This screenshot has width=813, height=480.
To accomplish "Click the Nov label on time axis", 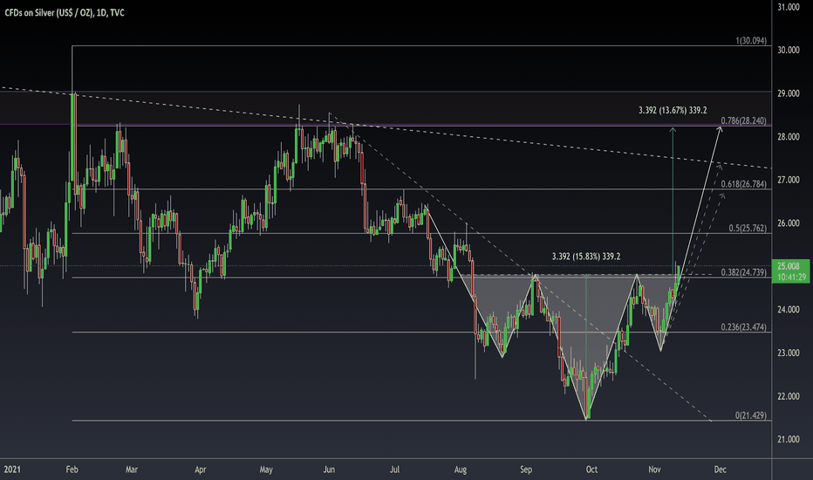I will point(654,470).
